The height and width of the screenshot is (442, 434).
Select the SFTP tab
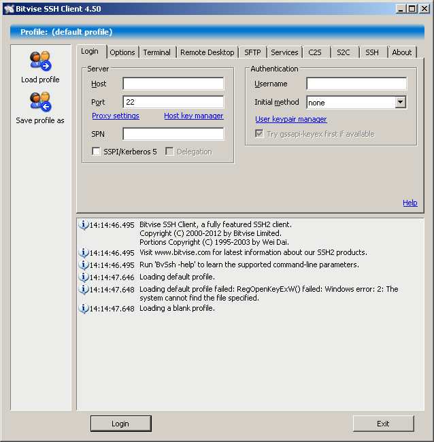[252, 52]
